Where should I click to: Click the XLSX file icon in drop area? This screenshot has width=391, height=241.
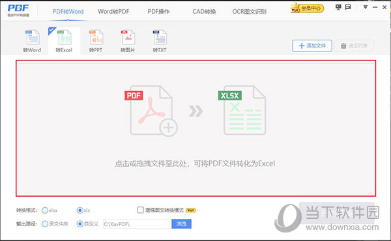[x=242, y=110]
